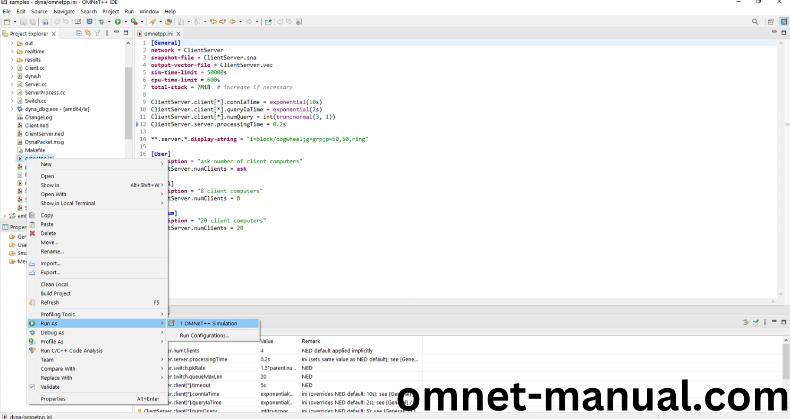Click Link with Editor in Project Explorer

tap(88, 33)
